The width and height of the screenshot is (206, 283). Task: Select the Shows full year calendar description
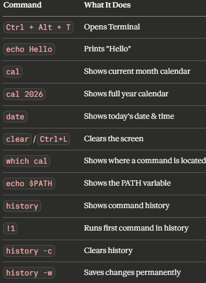point(126,94)
